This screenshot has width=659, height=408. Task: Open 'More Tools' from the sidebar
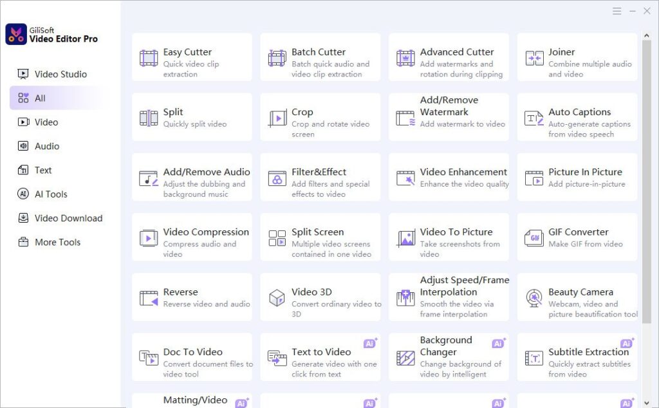[59, 242]
